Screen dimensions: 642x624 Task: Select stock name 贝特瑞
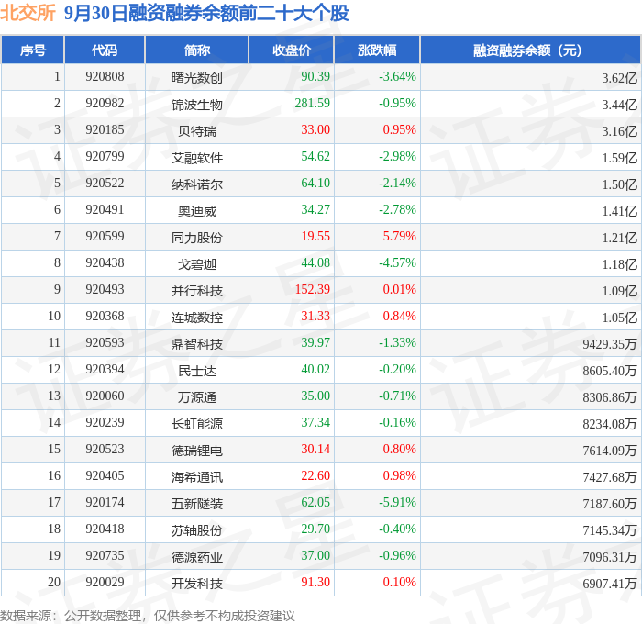[197, 131]
